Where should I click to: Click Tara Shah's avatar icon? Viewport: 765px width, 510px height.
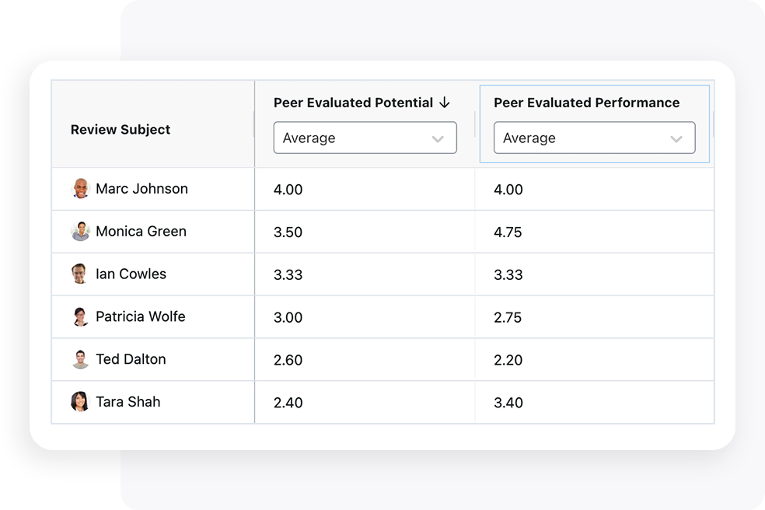pyautogui.click(x=81, y=402)
